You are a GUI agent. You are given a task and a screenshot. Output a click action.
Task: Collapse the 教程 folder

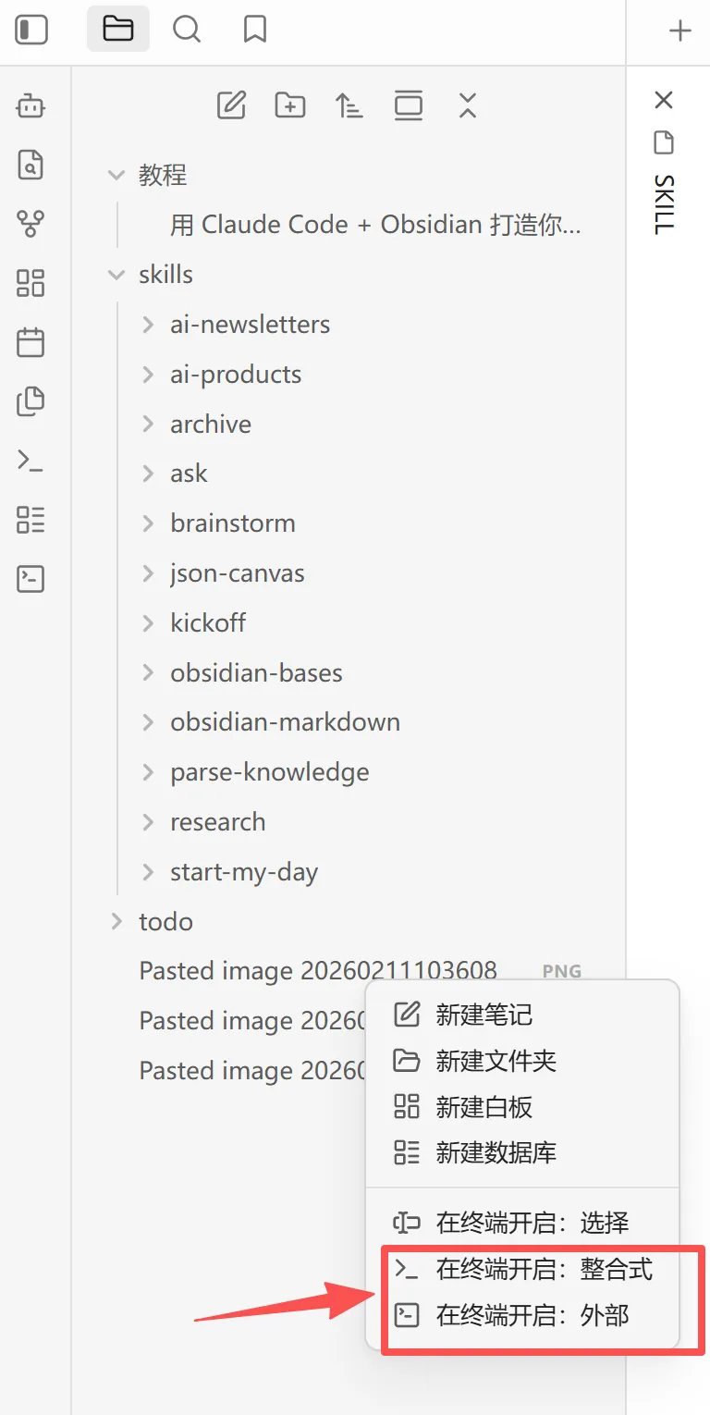pyautogui.click(x=116, y=175)
